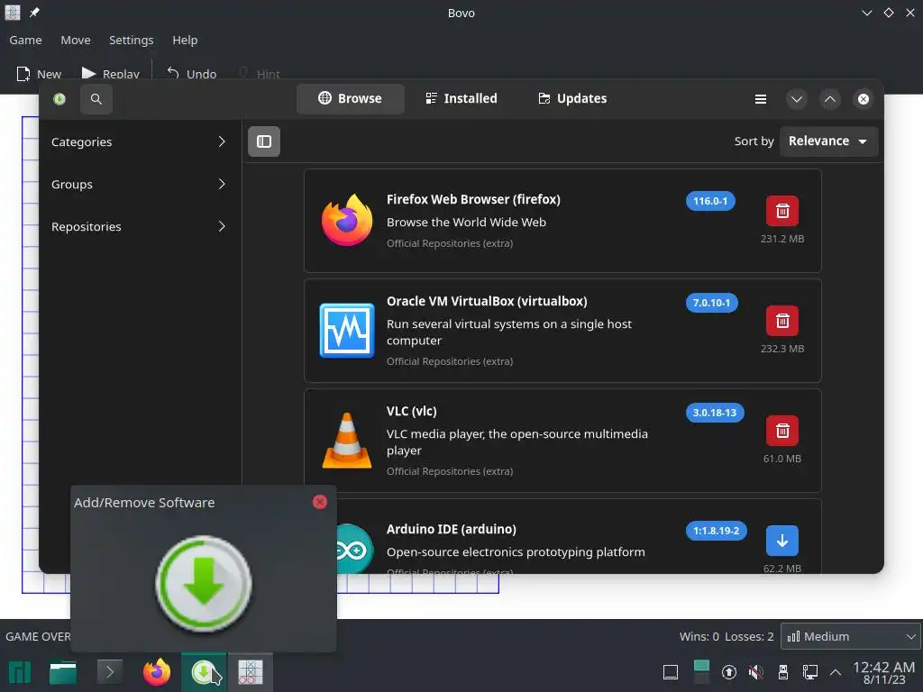
Task: Click Replay in Bovo toolbar
Action: pos(110,74)
